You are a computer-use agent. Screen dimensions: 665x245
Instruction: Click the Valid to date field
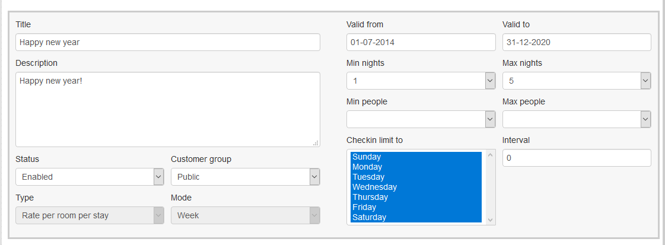[577, 42]
